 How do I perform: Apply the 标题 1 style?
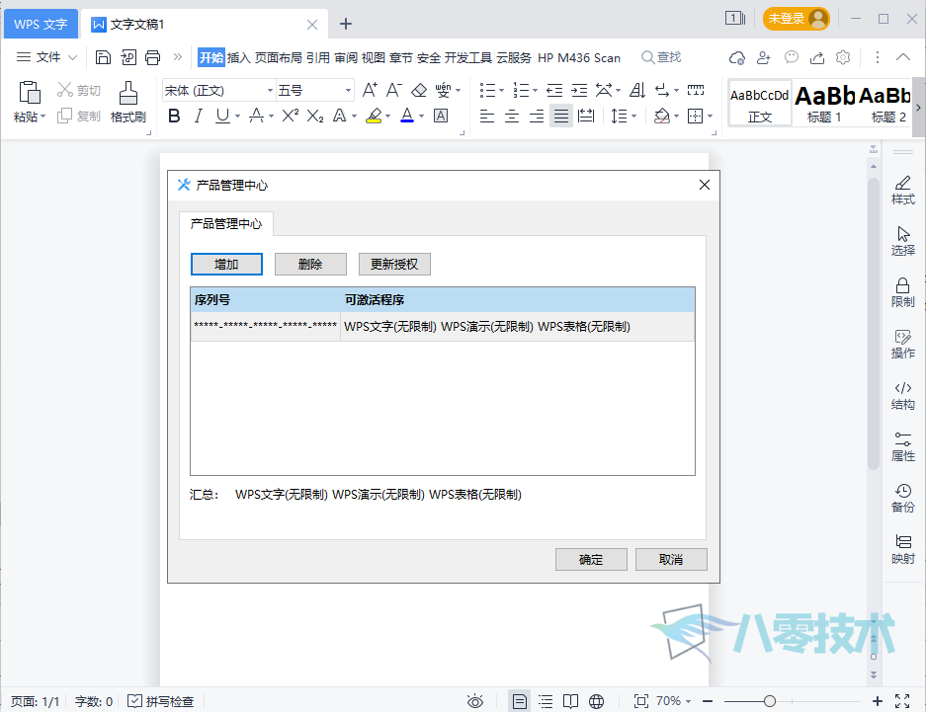[x=824, y=104]
